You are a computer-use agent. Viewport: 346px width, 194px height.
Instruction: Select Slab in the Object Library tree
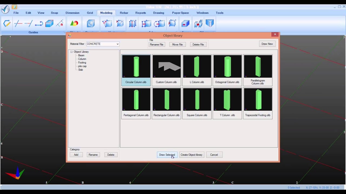(x=81, y=70)
